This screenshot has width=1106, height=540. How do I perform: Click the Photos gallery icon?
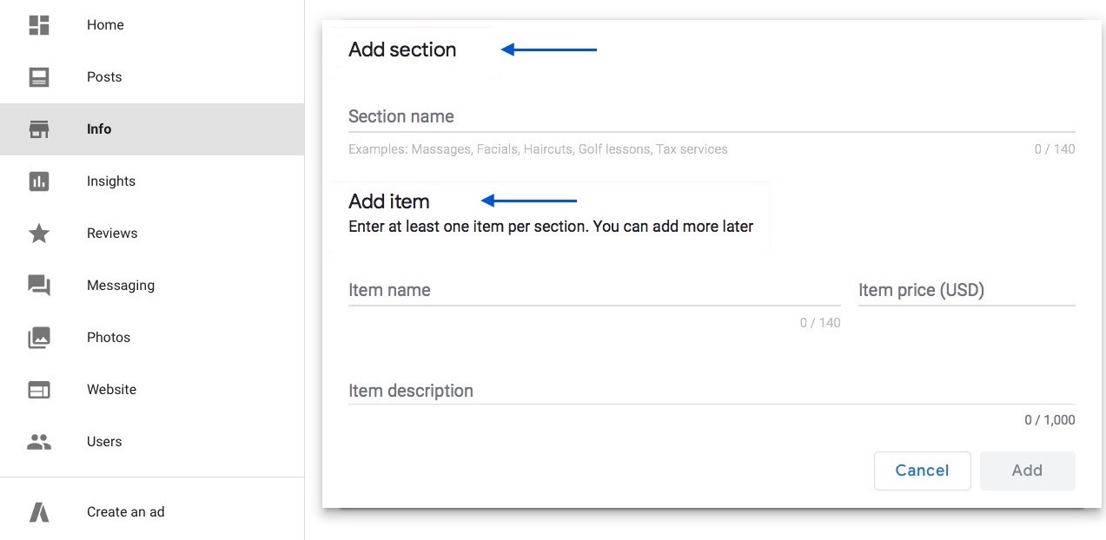[x=39, y=338]
